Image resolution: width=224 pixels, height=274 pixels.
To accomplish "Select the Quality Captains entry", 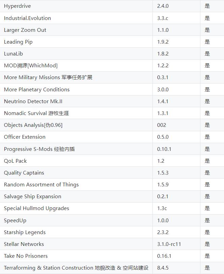I will coord(24,173).
